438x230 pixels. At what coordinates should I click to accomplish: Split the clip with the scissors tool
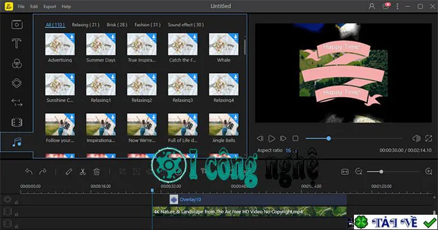tap(82, 172)
